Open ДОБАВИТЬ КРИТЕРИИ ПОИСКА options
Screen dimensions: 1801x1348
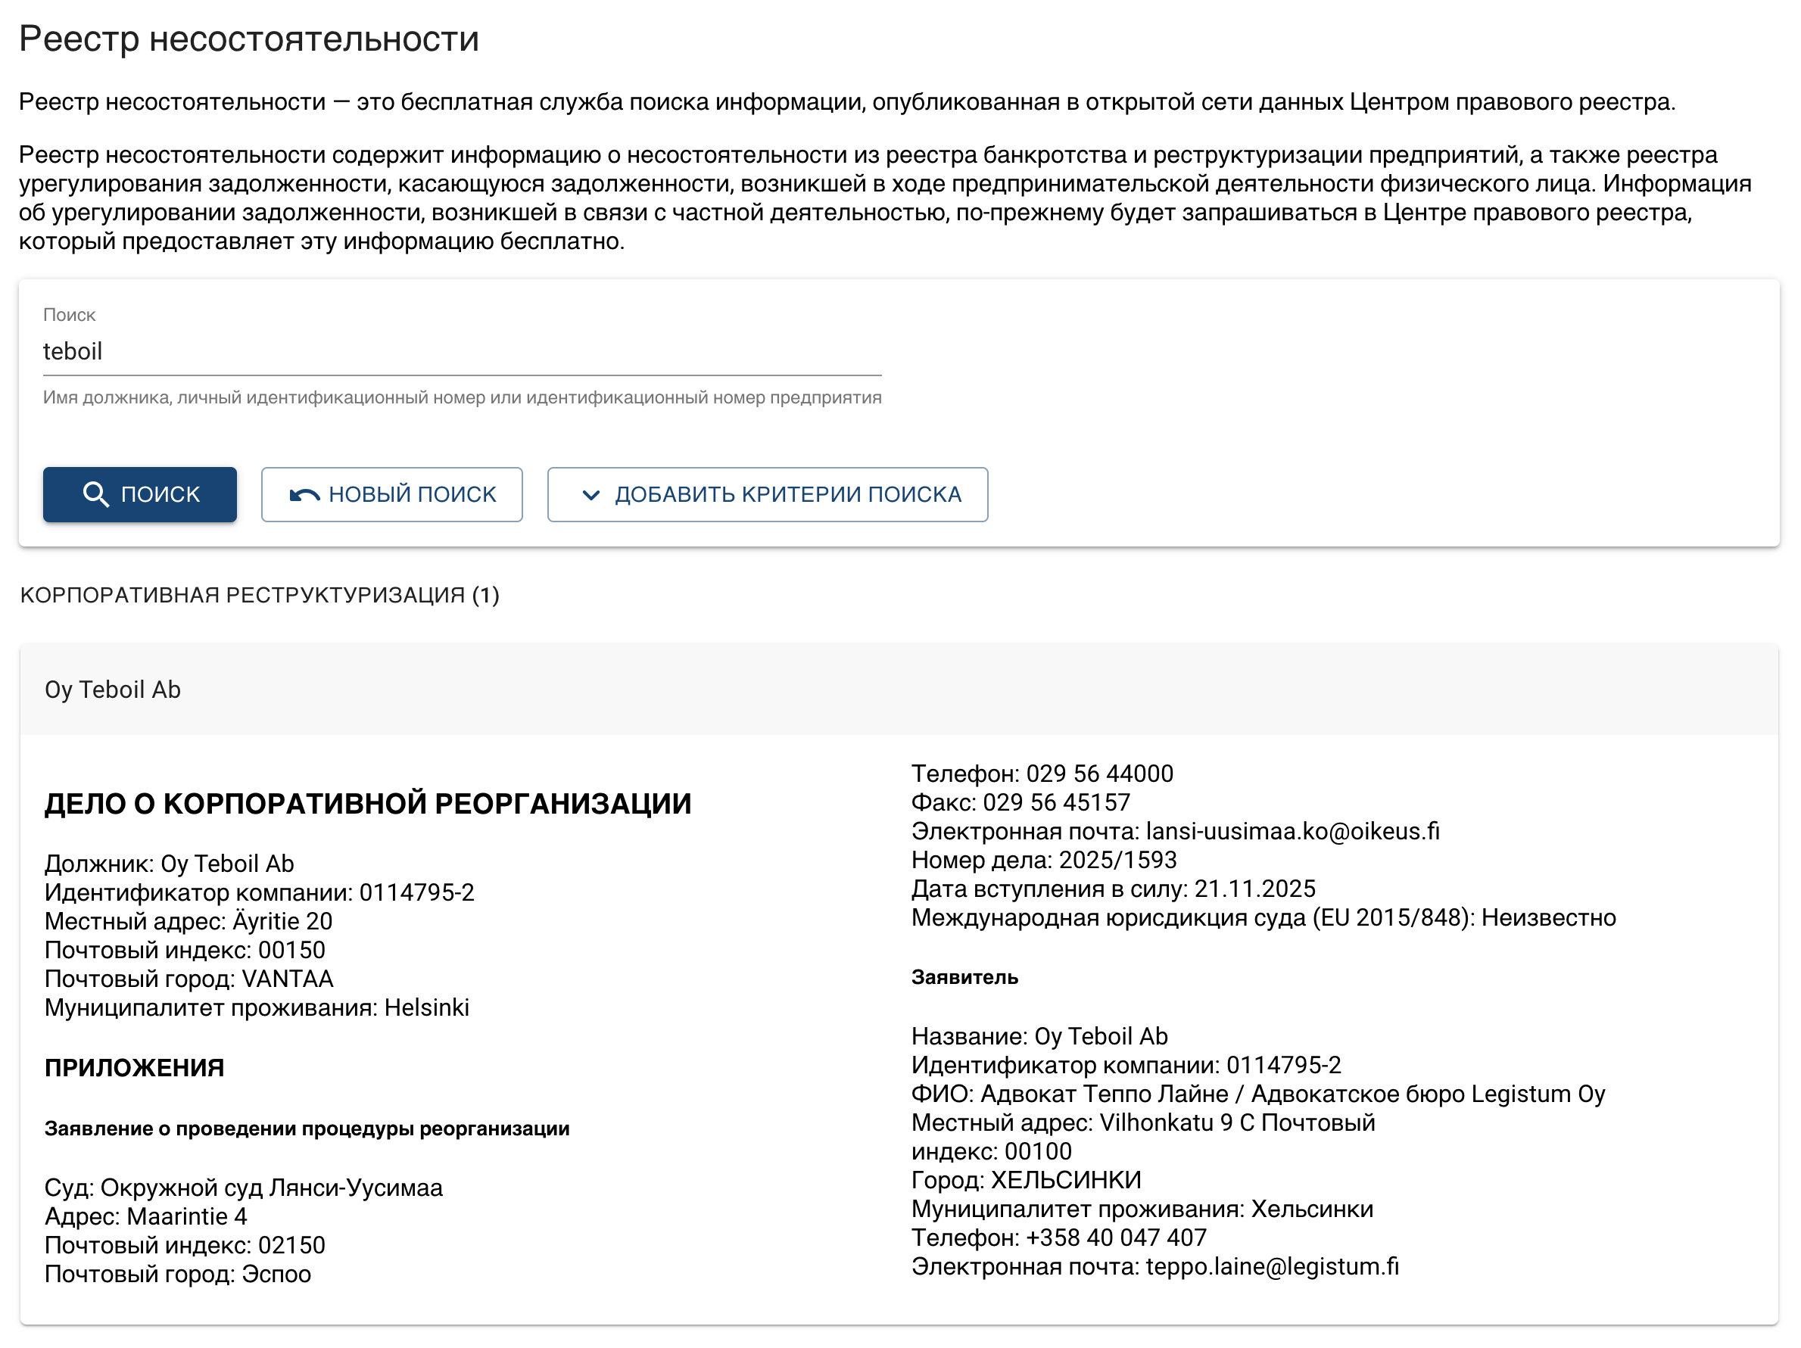click(x=767, y=494)
